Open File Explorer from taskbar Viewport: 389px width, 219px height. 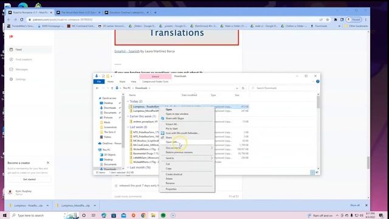[153, 215]
